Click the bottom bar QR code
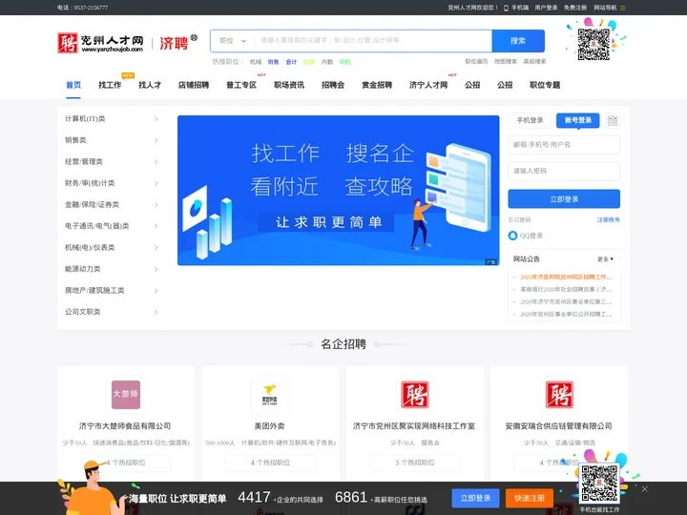Viewport: 687px width, 515px height. click(x=599, y=484)
